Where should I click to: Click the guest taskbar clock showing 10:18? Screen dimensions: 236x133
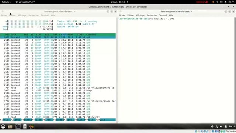tap(232, 126)
